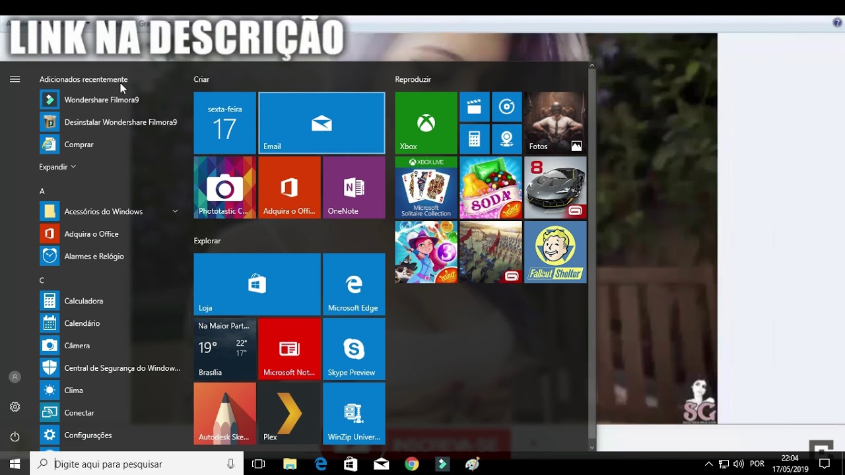Launch the Skype Preview tile
This screenshot has height=475, width=845.
pos(354,349)
